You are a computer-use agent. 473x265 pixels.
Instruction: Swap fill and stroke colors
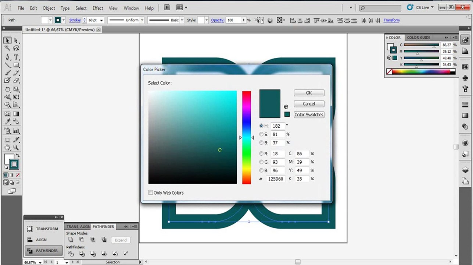18,156
